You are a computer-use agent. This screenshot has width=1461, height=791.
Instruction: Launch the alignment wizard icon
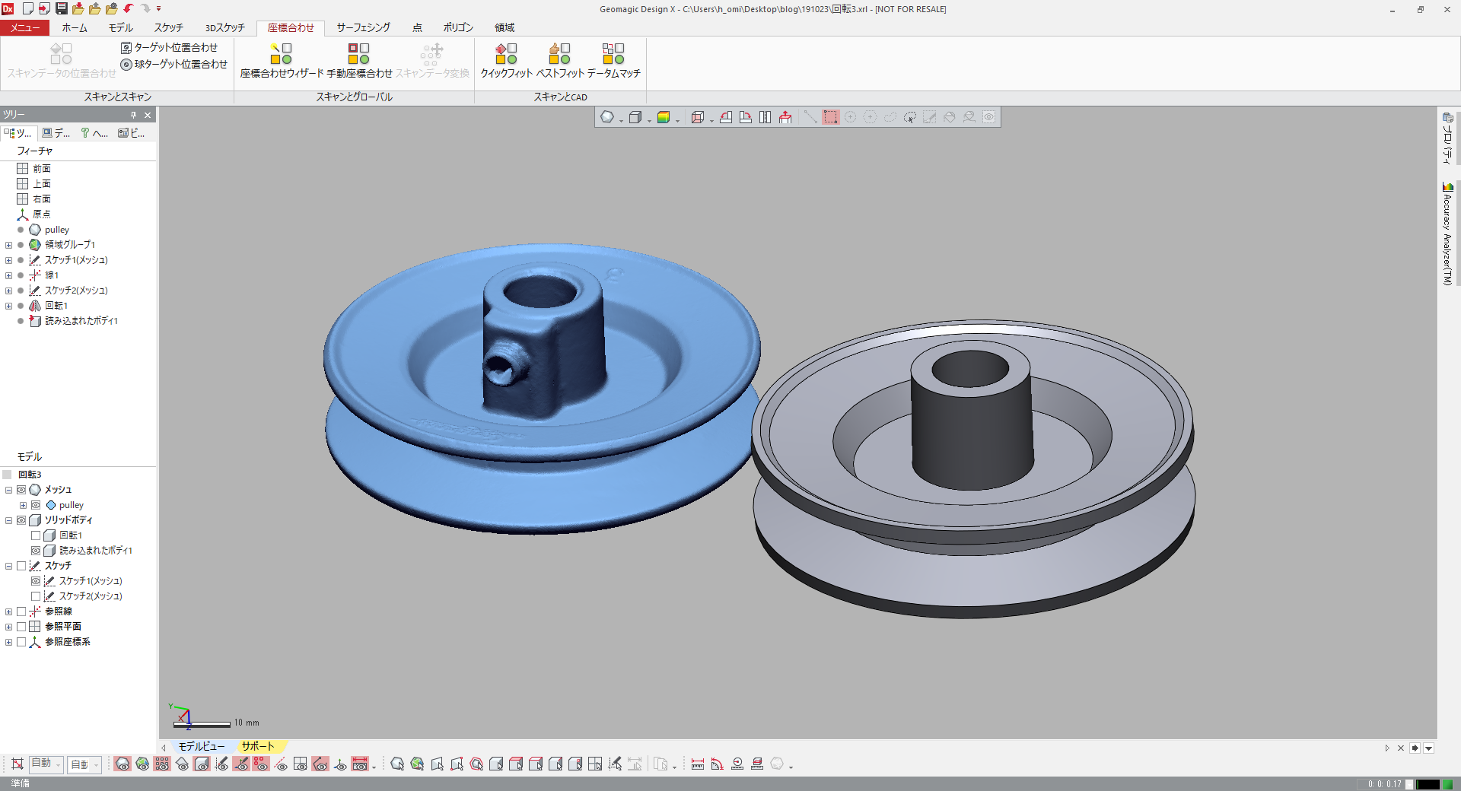coord(282,54)
